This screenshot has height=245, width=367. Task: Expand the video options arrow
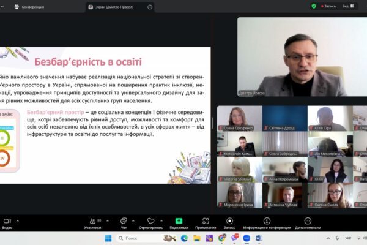pos(18,219)
